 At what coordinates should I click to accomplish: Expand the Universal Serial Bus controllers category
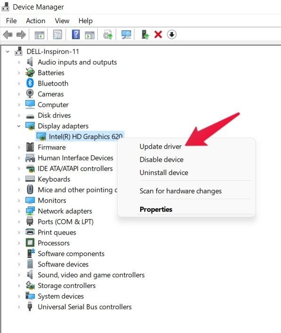click(x=19, y=307)
